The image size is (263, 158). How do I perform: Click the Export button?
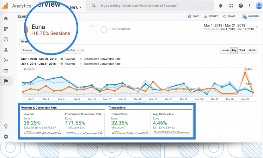click(211, 16)
